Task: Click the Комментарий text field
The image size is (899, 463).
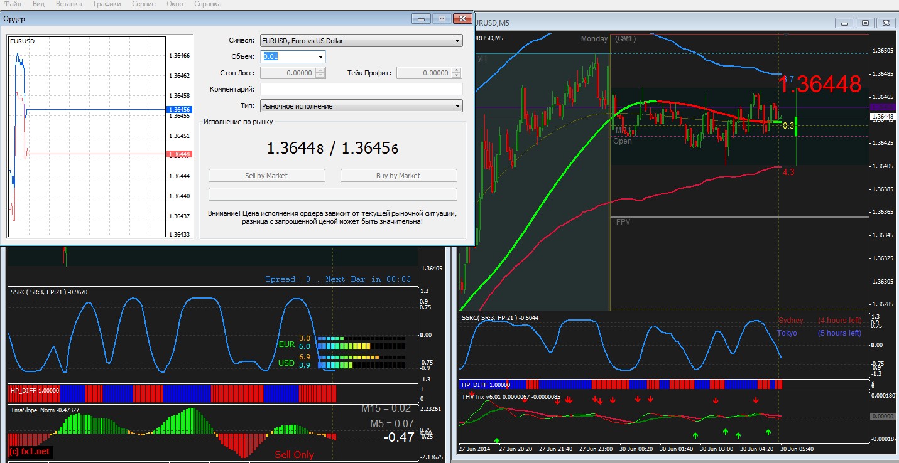Action: coord(361,89)
